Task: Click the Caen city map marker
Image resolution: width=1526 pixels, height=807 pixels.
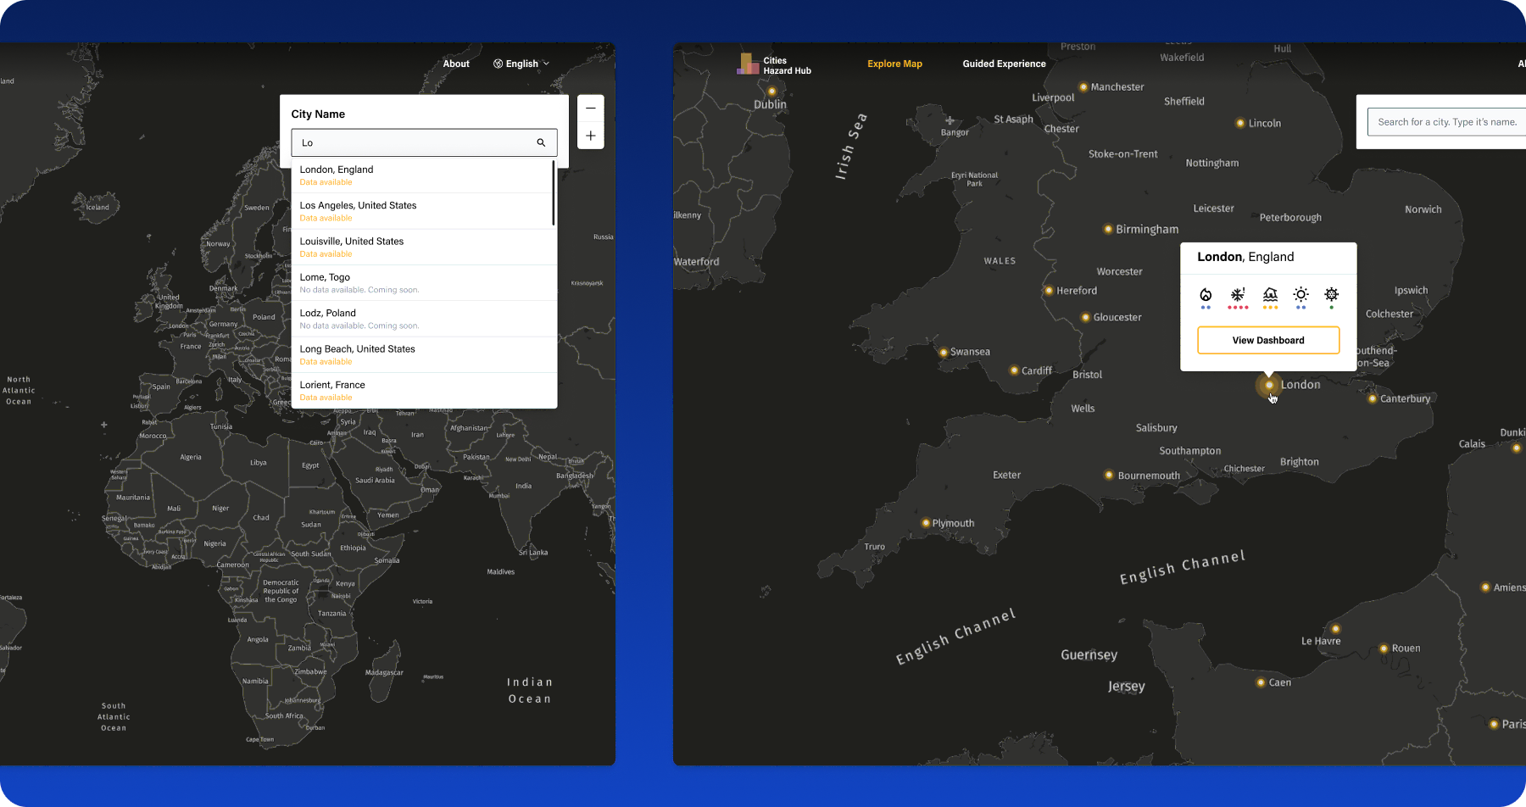Action: pyautogui.click(x=1261, y=682)
